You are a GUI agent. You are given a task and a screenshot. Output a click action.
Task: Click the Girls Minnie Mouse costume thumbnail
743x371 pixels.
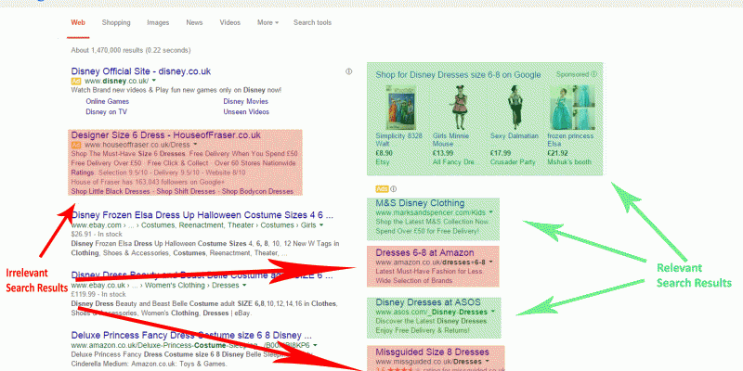coord(459,108)
